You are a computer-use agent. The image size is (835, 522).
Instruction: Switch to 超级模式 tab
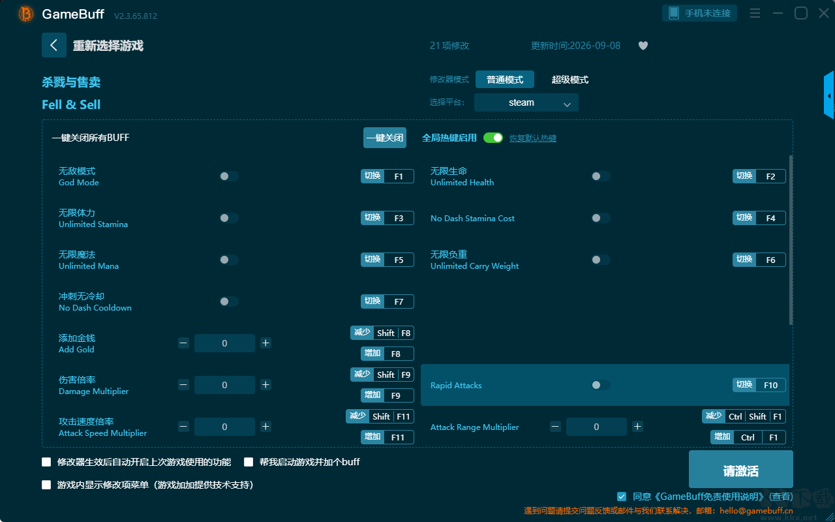coord(570,80)
